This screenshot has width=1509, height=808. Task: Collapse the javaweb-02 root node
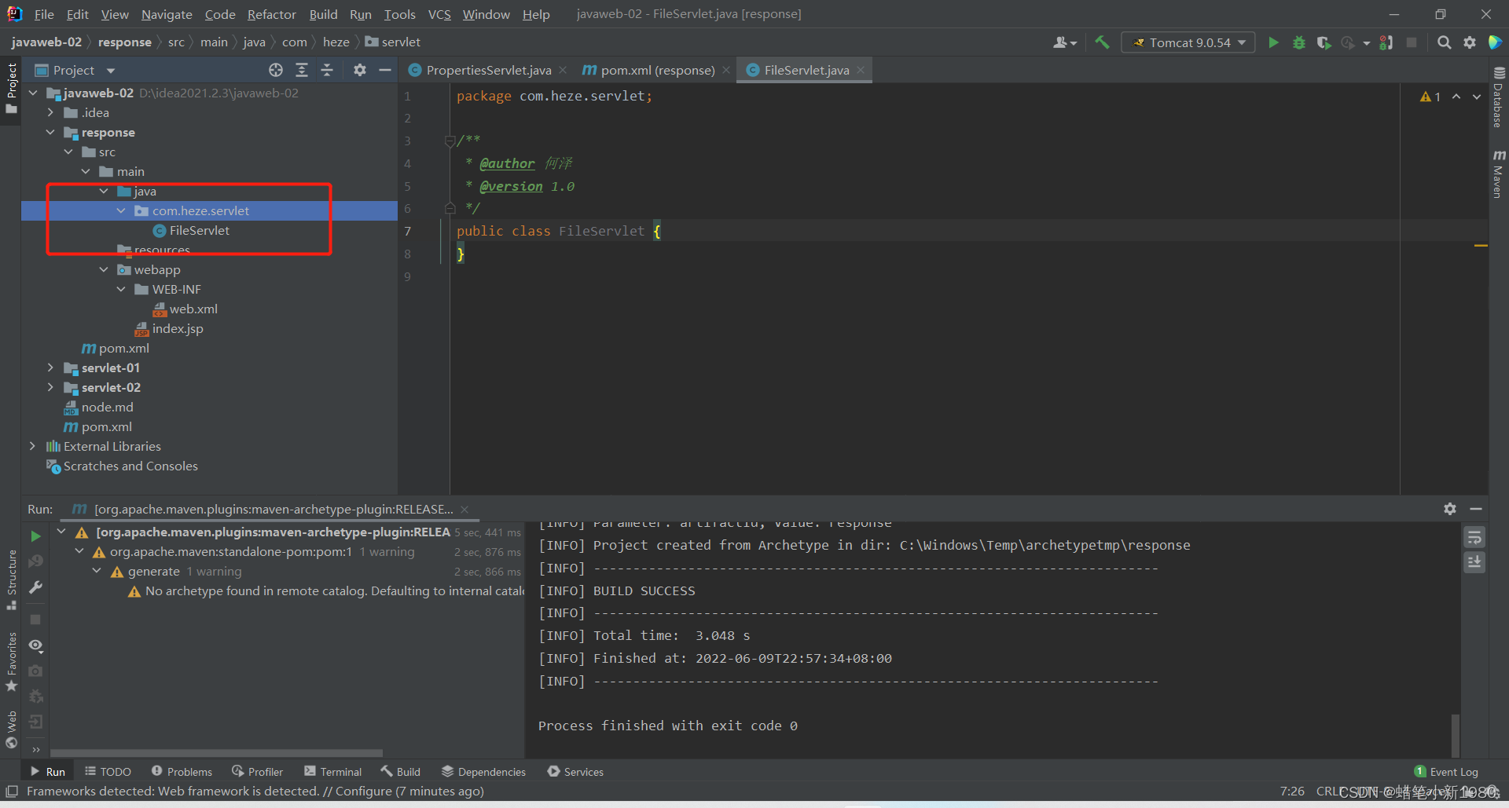click(33, 93)
